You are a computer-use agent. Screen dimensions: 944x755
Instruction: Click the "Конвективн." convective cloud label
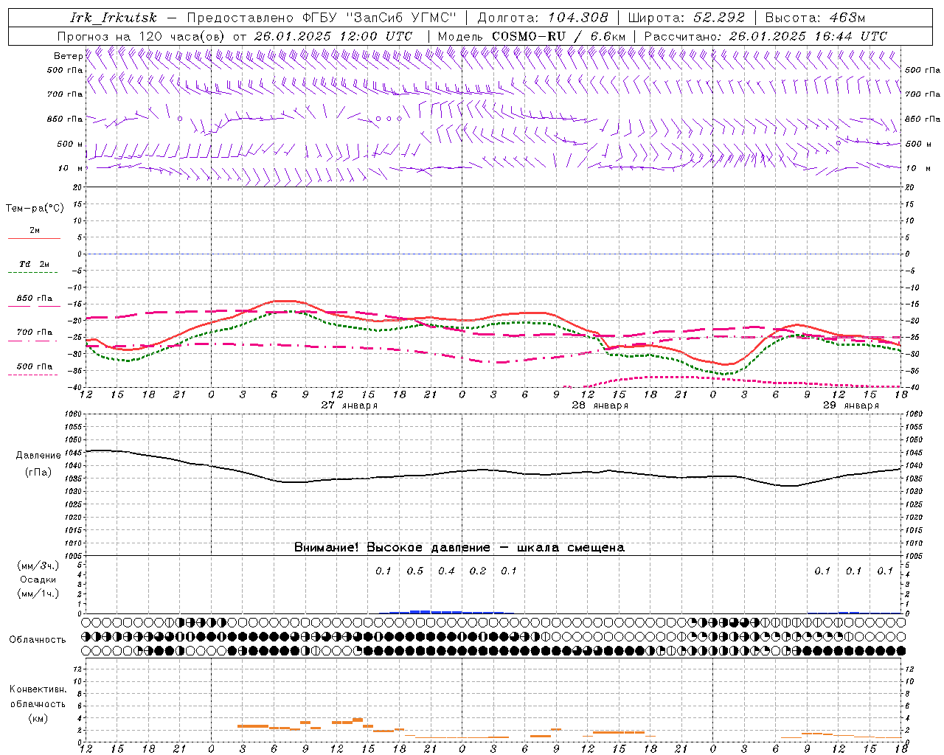pos(38,689)
